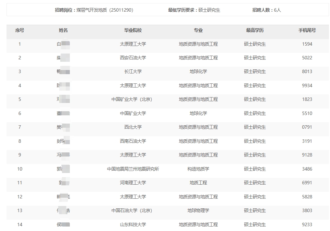Image resolution: width=330 pixels, height=231 pixels.
Task: Click the 毕业院校 column header
Action: point(133,30)
